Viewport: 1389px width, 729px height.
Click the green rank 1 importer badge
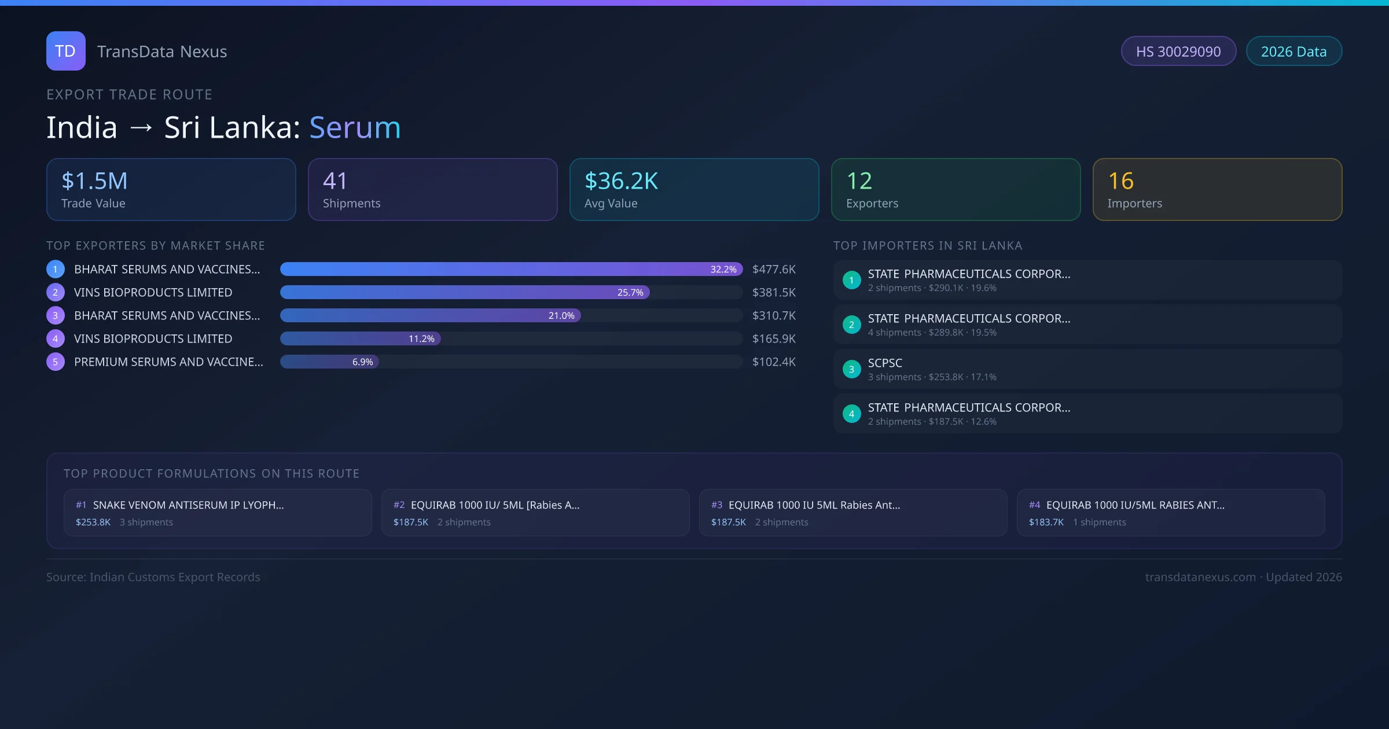pyautogui.click(x=851, y=280)
